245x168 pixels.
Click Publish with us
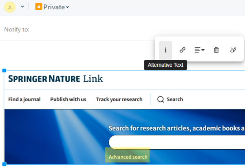point(68,99)
